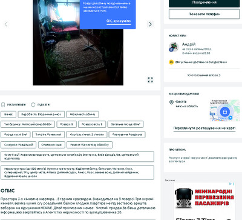The width and height of the screenshot is (242, 220).
Task: Click the Повідомлення button
Action: pyautogui.click(x=204, y=3)
